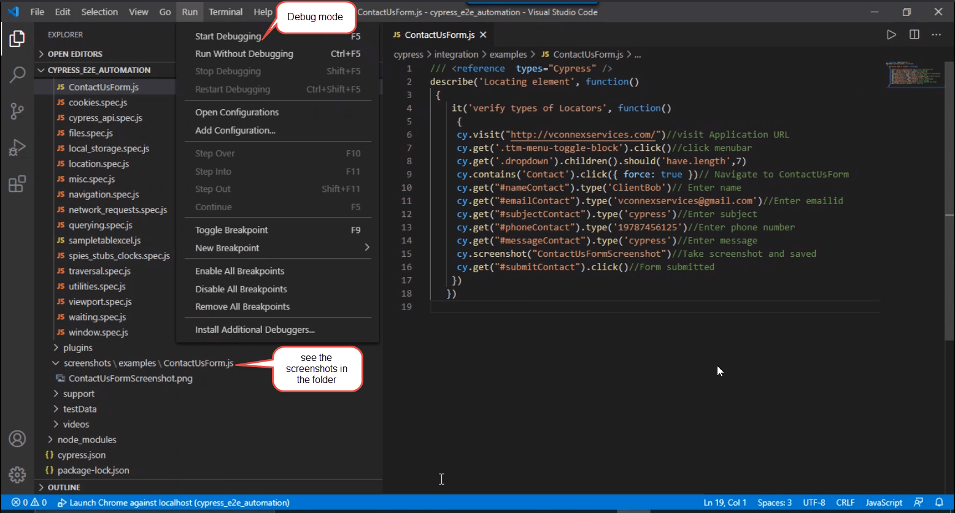Click the VS Code logo icon
Viewport: 955px width, 513px height.
click(13, 12)
